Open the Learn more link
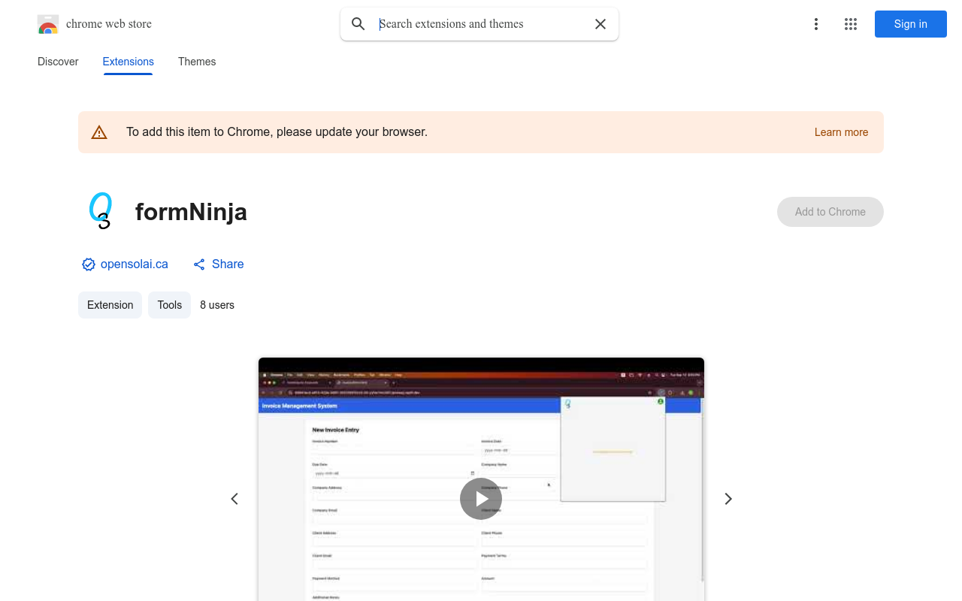This screenshot has height=601, width=962. (x=841, y=132)
